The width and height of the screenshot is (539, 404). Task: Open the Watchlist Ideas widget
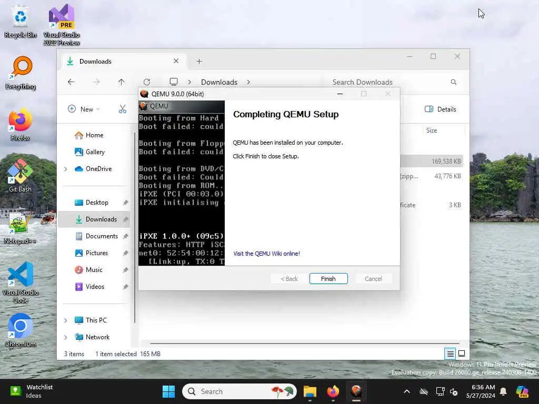[x=32, y=391]
